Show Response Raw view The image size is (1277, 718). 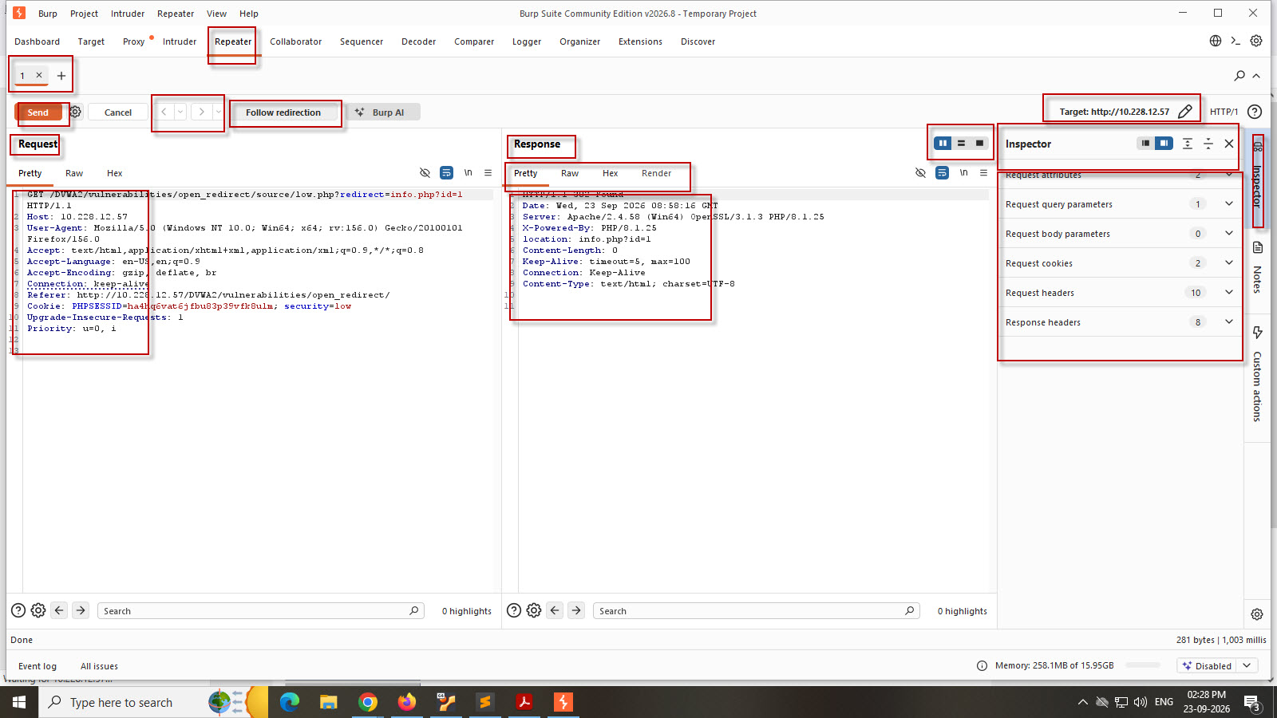[x=570, y=173]
